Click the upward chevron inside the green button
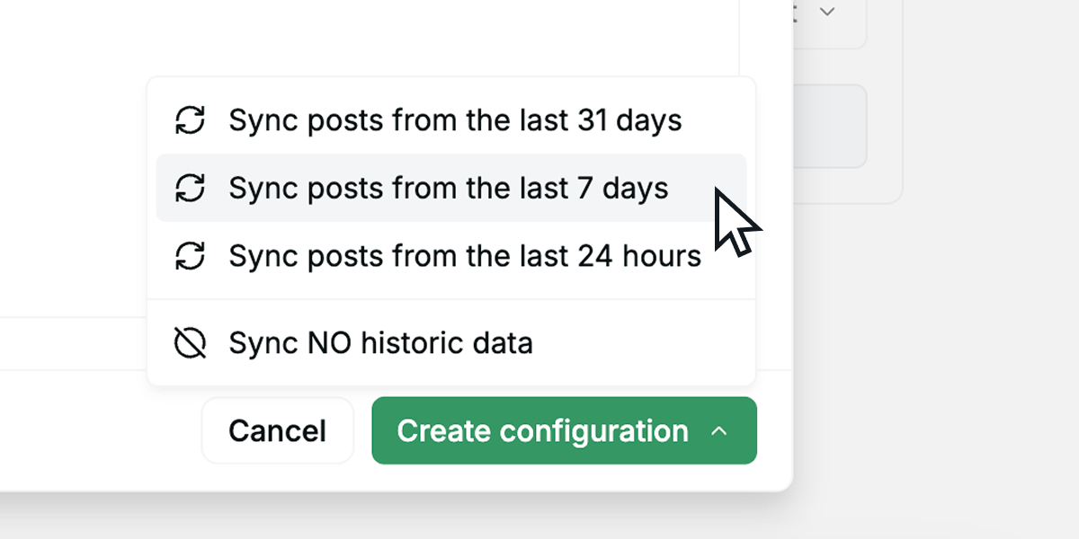Screen dimensions: 1079x539 point(719,430)
